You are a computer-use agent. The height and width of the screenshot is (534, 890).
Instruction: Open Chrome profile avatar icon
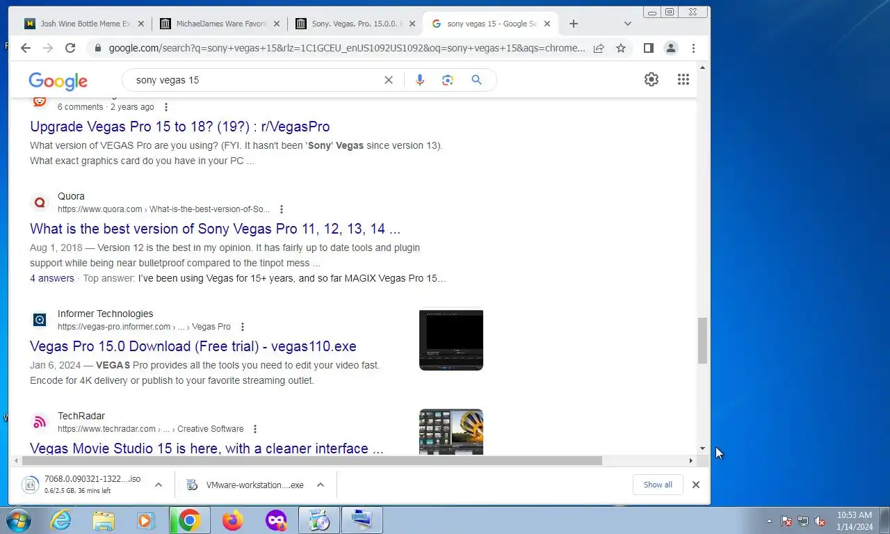pyautogui.click(x=671, y=48)
